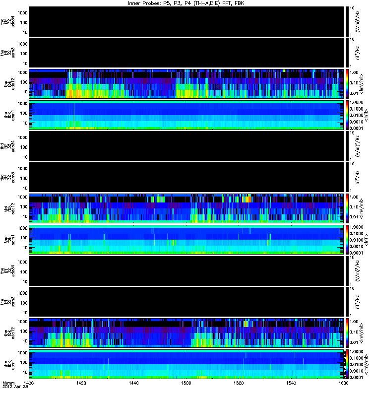Click the thd fbk scm1 y-axis label

coord(9,240)
